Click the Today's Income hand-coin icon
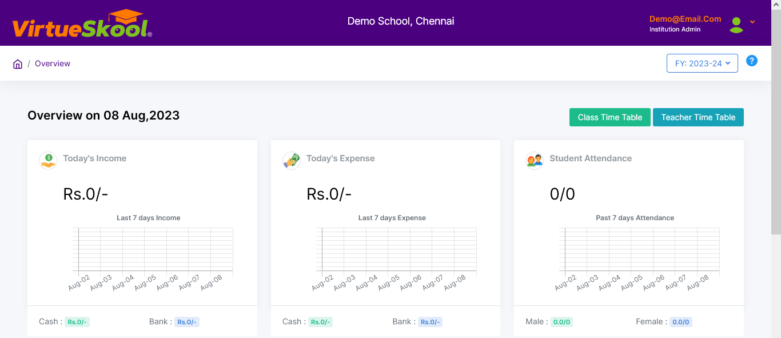The width and height of the screenshot is (781, 338). click(x=48, y=160)
